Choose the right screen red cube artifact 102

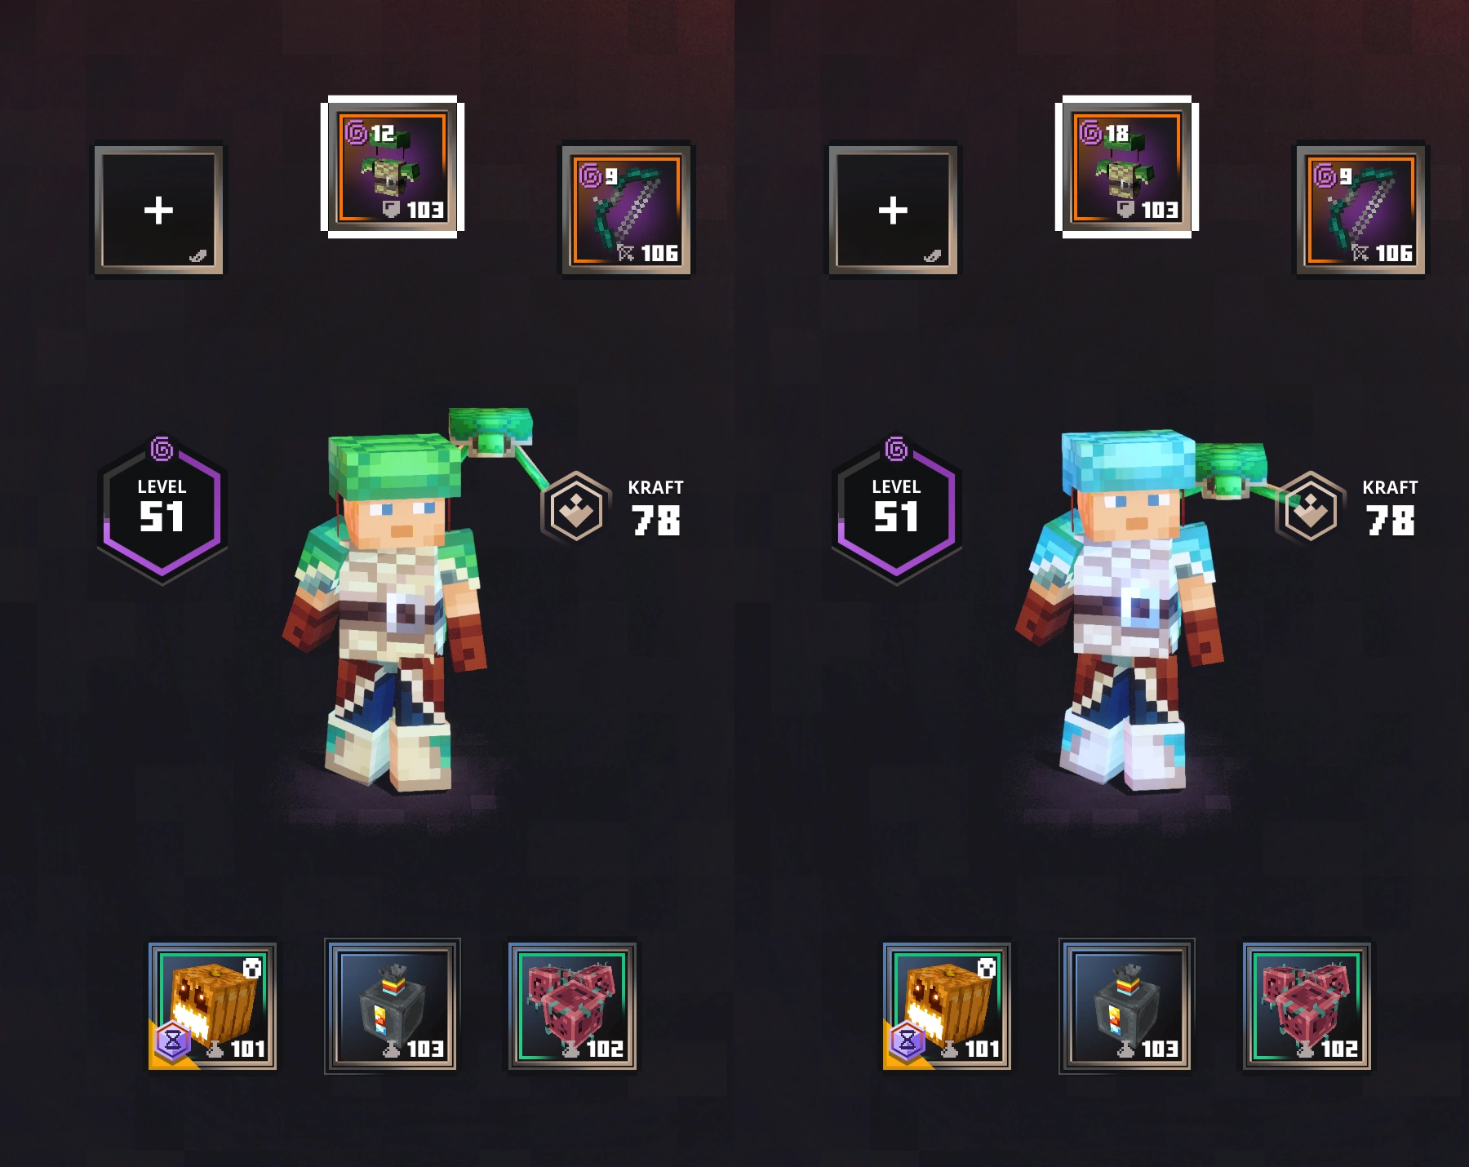1307,1006
